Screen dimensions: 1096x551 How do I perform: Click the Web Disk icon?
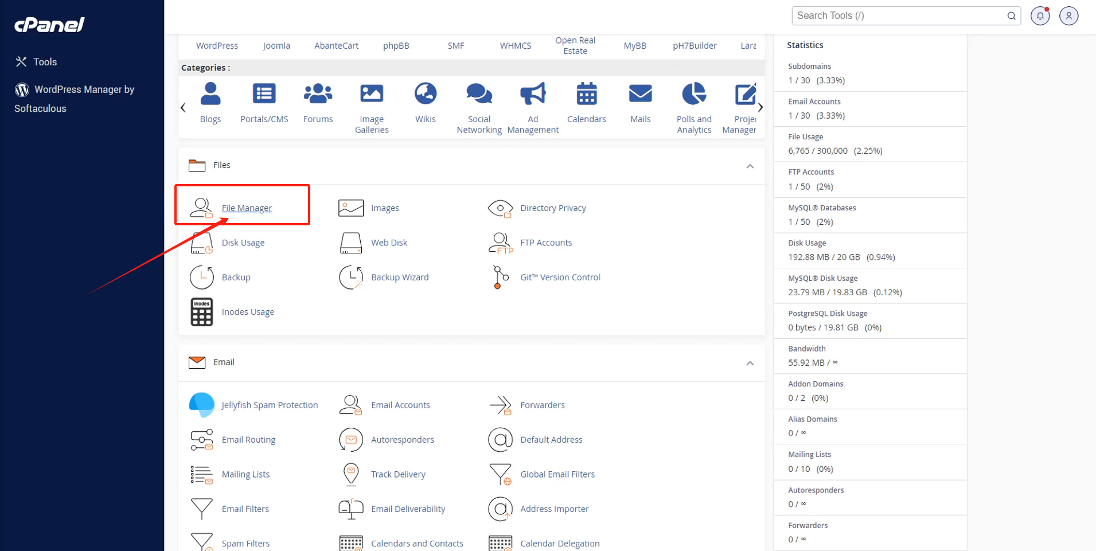click(x=350, y=243)
